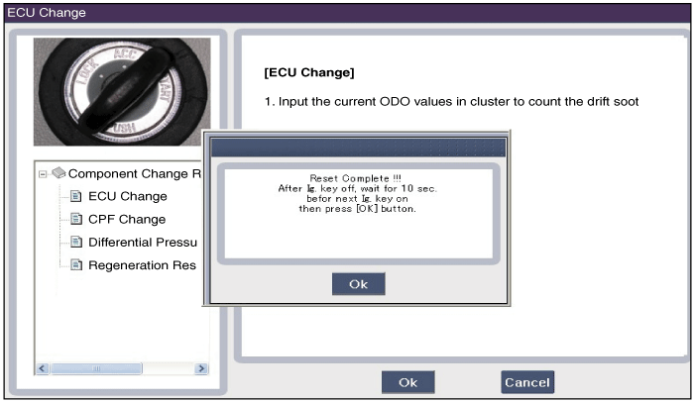Click the Differential Pressure document icon
This screenshot has width=694, height=402.
pyautogui.click(x=76, y=242)
